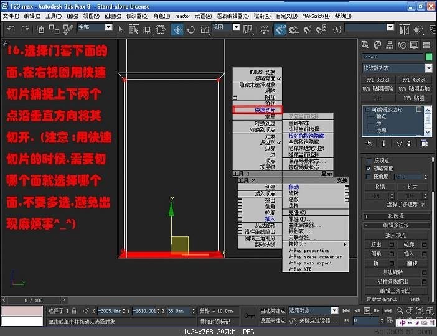
Task: Enable the 按顶点 checkbox
Action: pyautogui.click(x=369, y=161)
